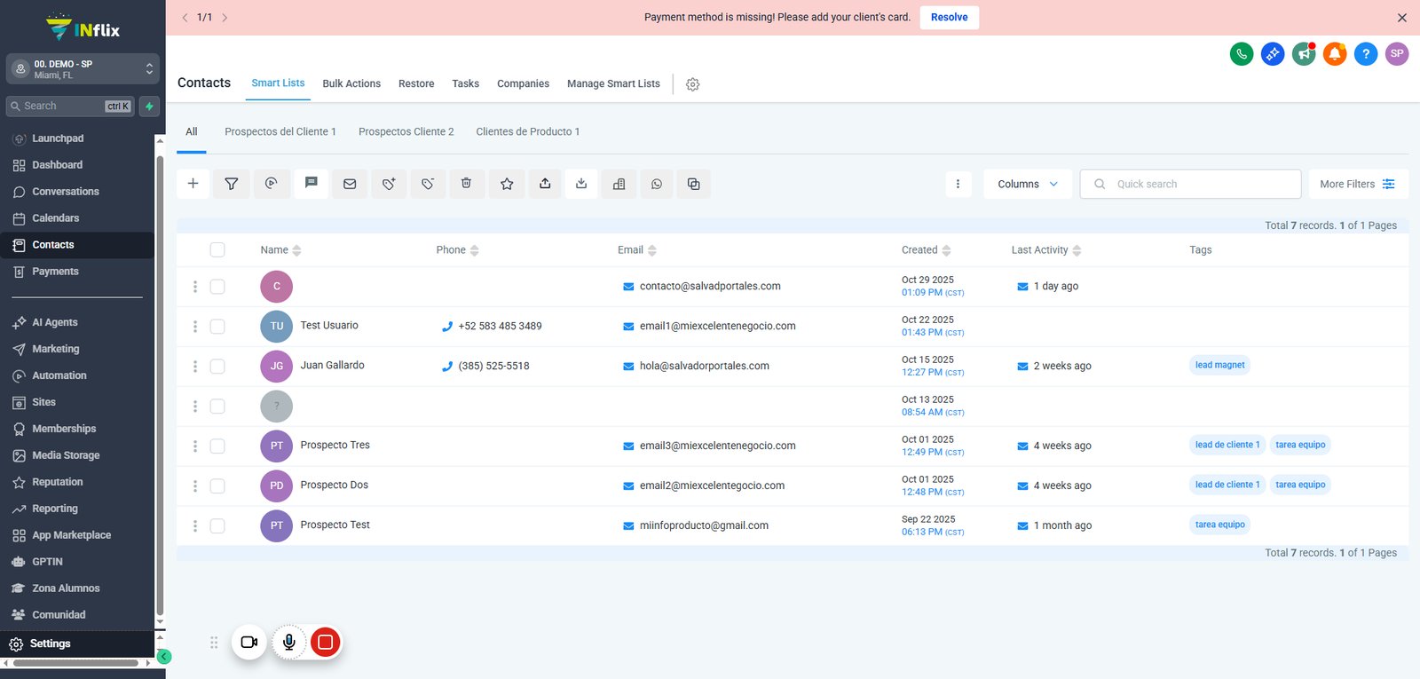Screen dimensions: 1420x679
Task: Click the sidebar Search box
Action: click(70, 107)
